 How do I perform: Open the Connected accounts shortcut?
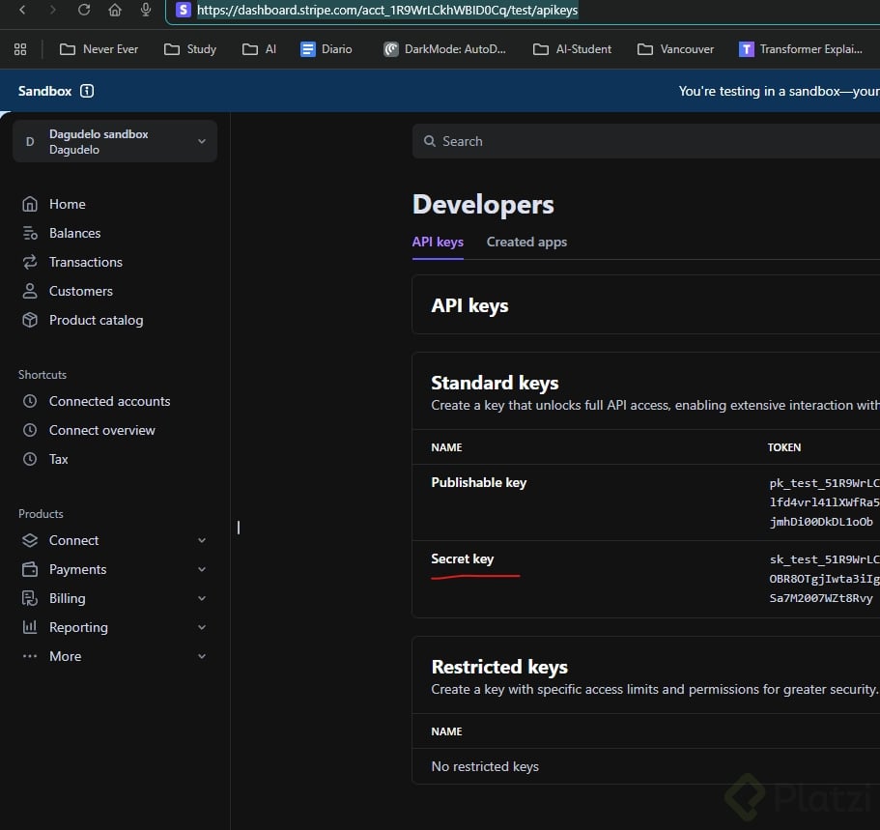pyautogui.click(x=109, y=401)
